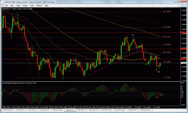Click the chart shift marker triangle at top
Screen dimensions: 188x113
point(162,8)
